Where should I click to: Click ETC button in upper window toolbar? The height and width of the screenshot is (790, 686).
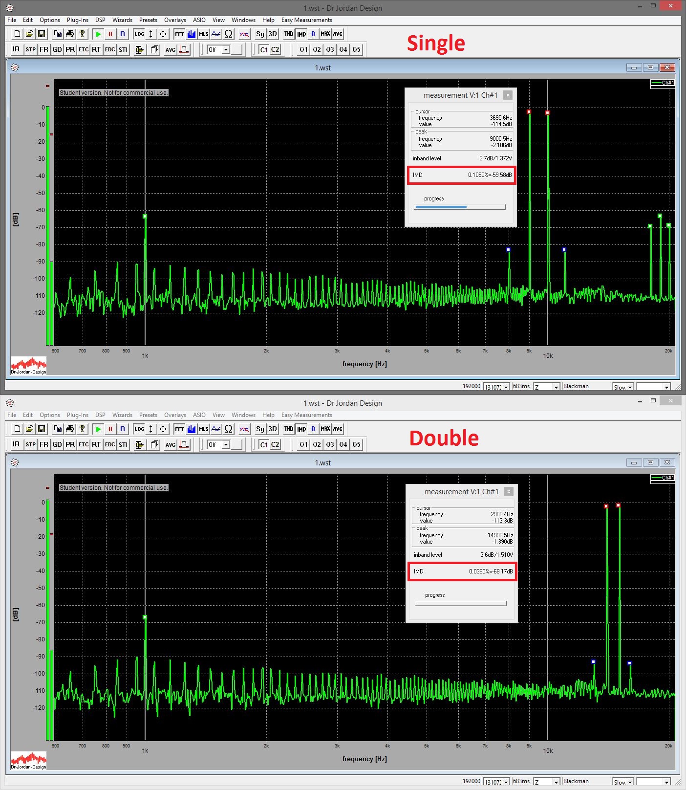tap(83, 49)
